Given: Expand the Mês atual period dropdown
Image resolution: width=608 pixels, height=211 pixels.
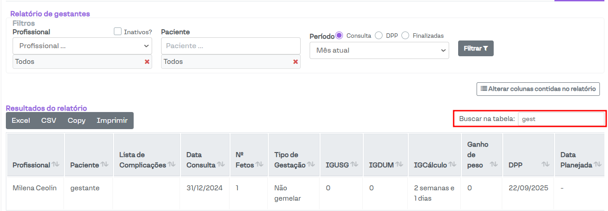Looking at the screenshot, I should pos(379,50).
